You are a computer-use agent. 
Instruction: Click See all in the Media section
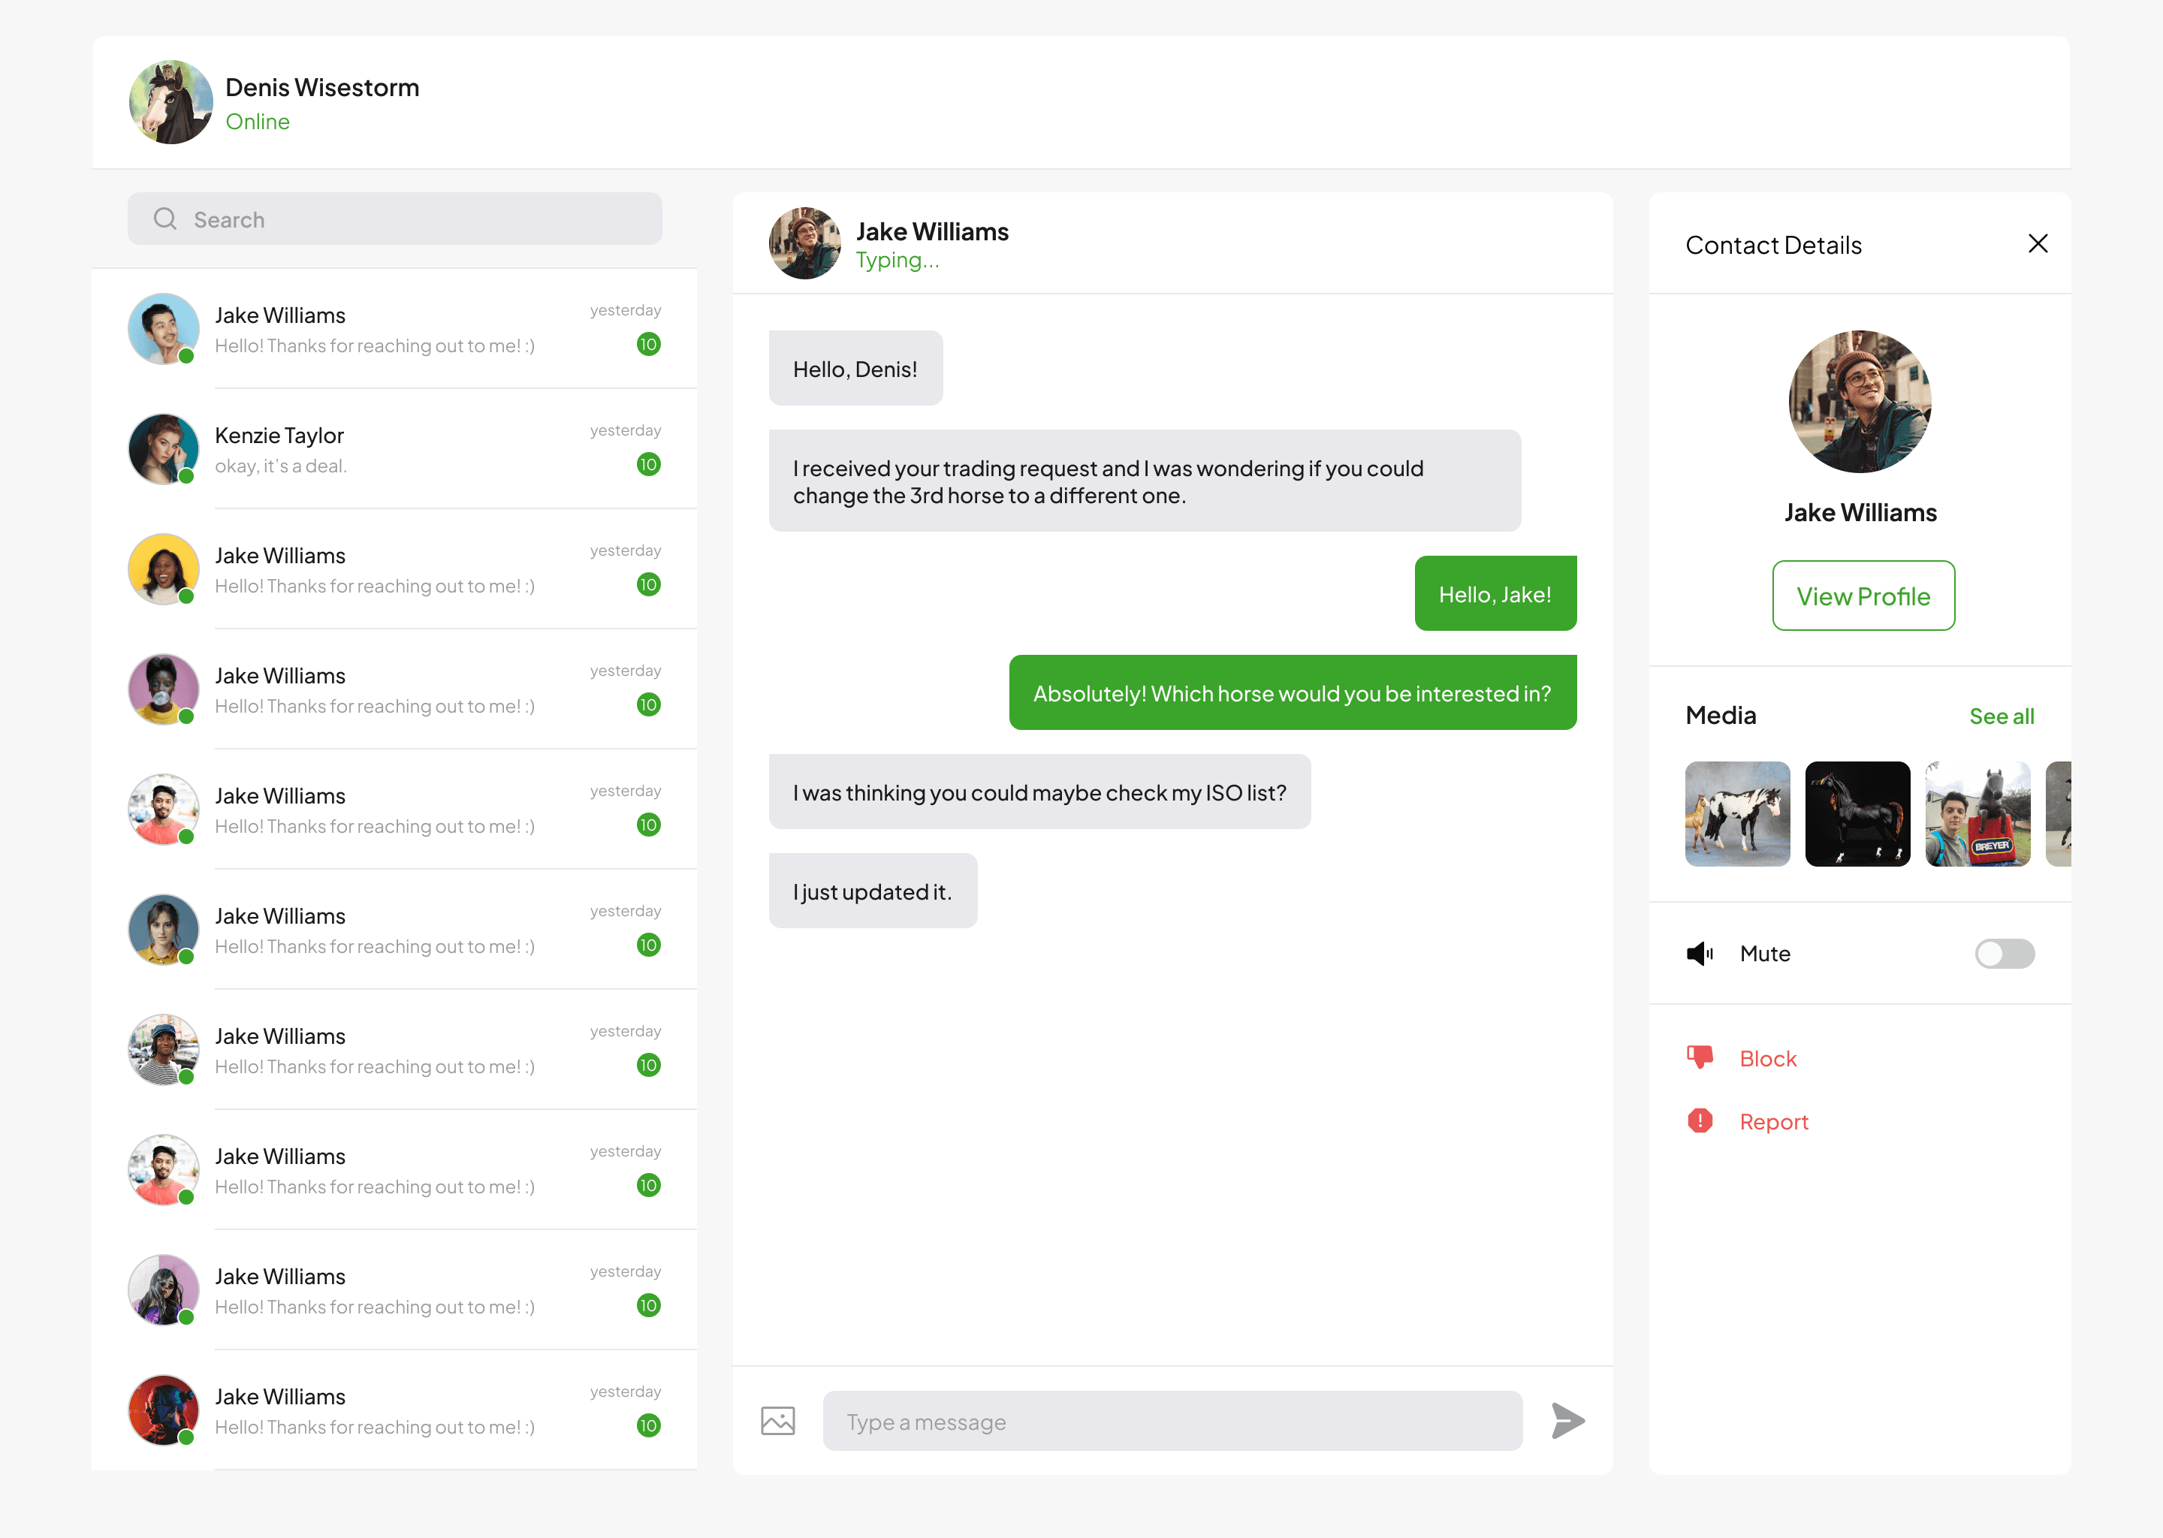pyautogui.click(x=2001, y=716)
